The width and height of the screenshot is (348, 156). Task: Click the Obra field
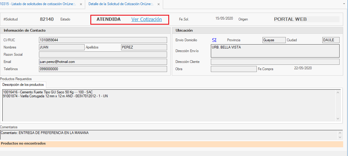(x=234, y=69)
